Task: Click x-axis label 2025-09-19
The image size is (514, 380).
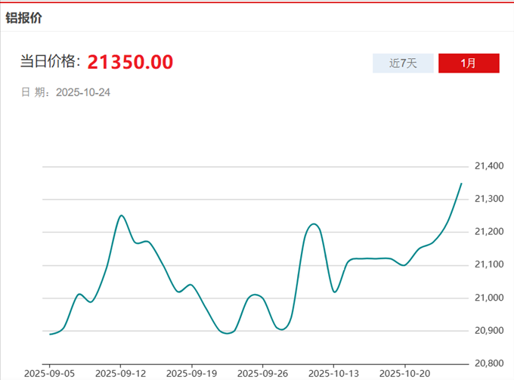Action: [191, 373]
